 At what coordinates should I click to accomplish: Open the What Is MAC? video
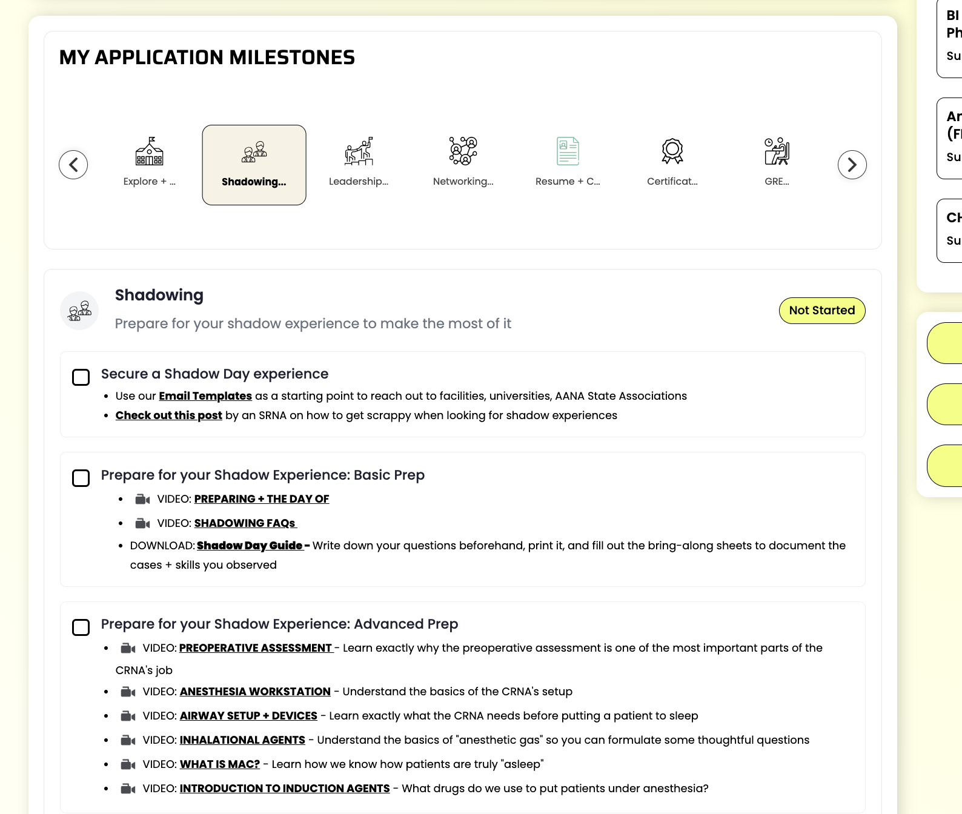coord(219,764)
